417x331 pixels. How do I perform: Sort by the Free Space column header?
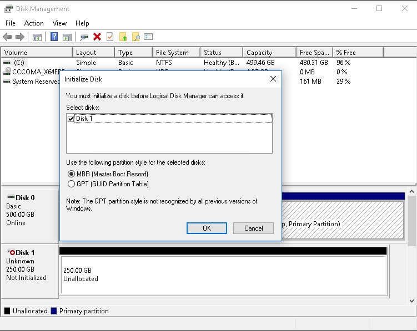coord(315,53)
